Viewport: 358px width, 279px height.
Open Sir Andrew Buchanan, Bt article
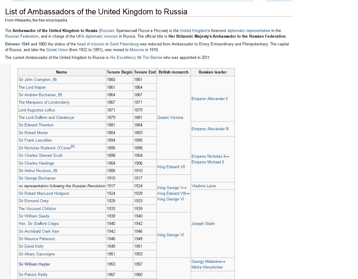40,95
